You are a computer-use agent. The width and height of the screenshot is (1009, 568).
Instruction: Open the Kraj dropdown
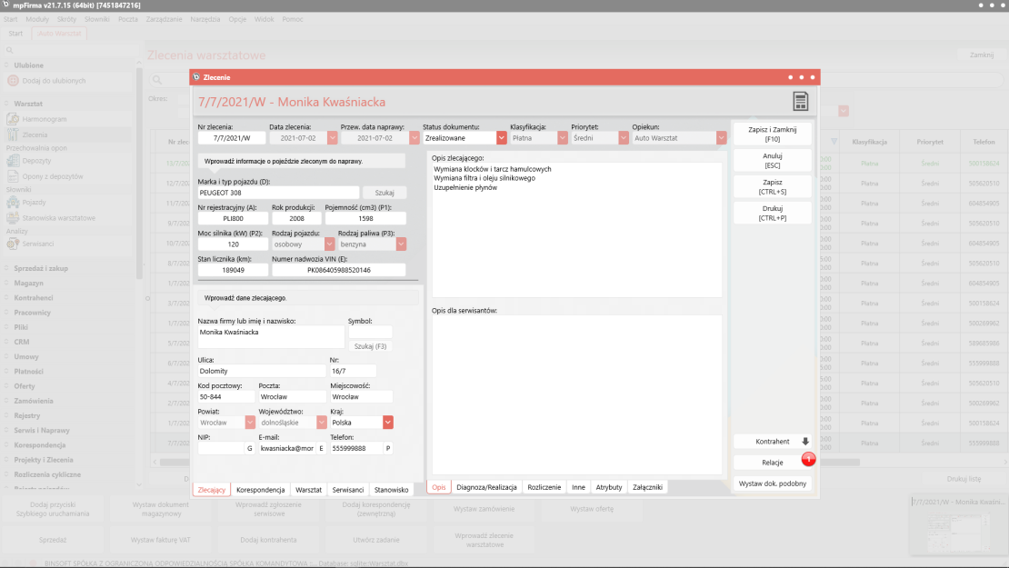pos(387,423)
